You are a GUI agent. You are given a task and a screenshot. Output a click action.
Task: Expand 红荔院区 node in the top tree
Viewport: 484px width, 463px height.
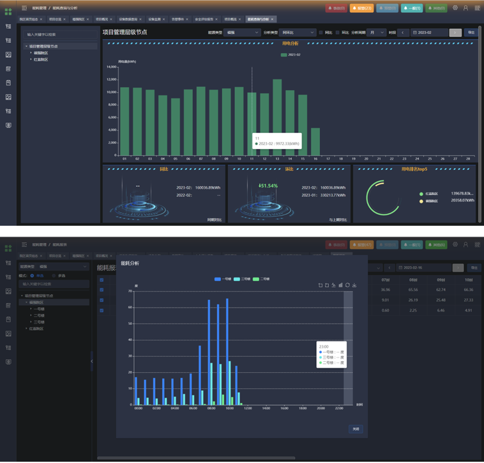31,59
